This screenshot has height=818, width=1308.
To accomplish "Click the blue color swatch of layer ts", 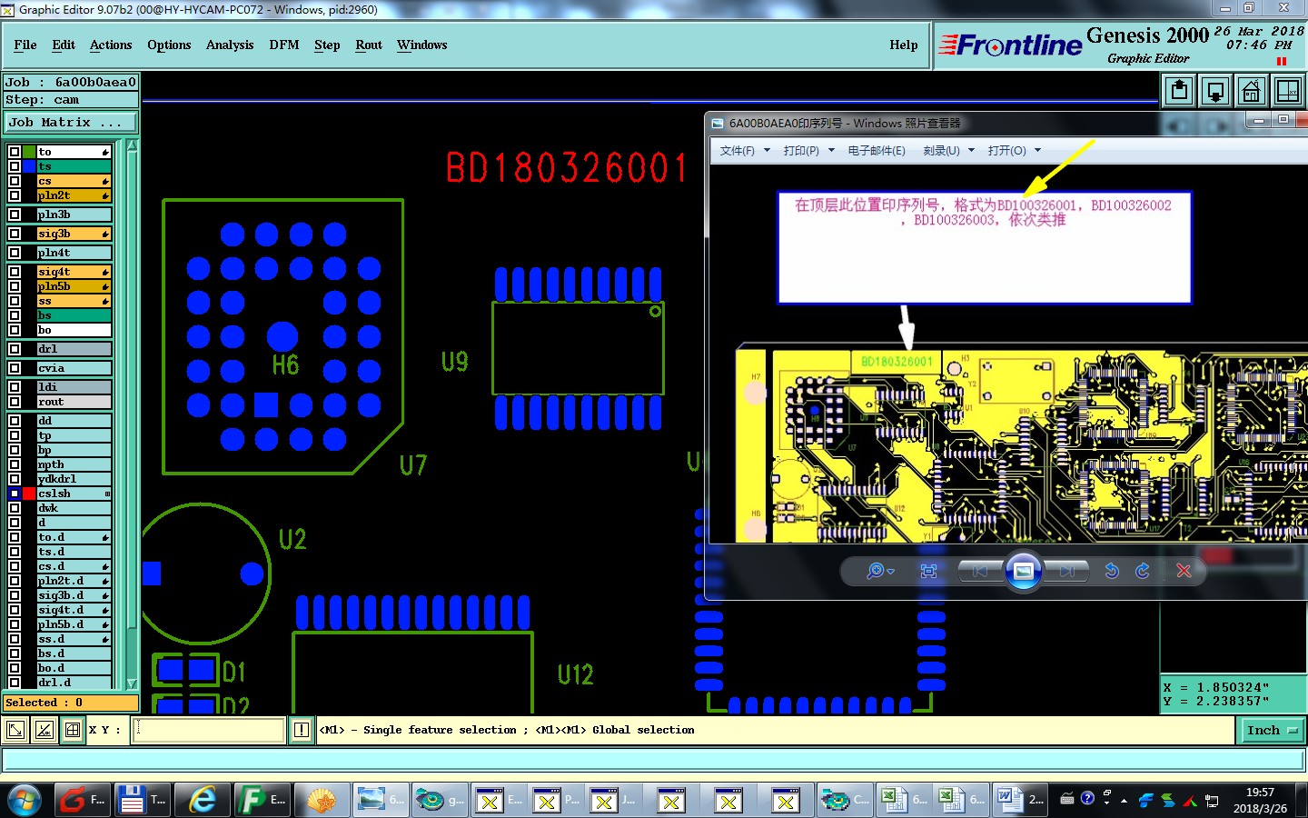I will (29, 166).
